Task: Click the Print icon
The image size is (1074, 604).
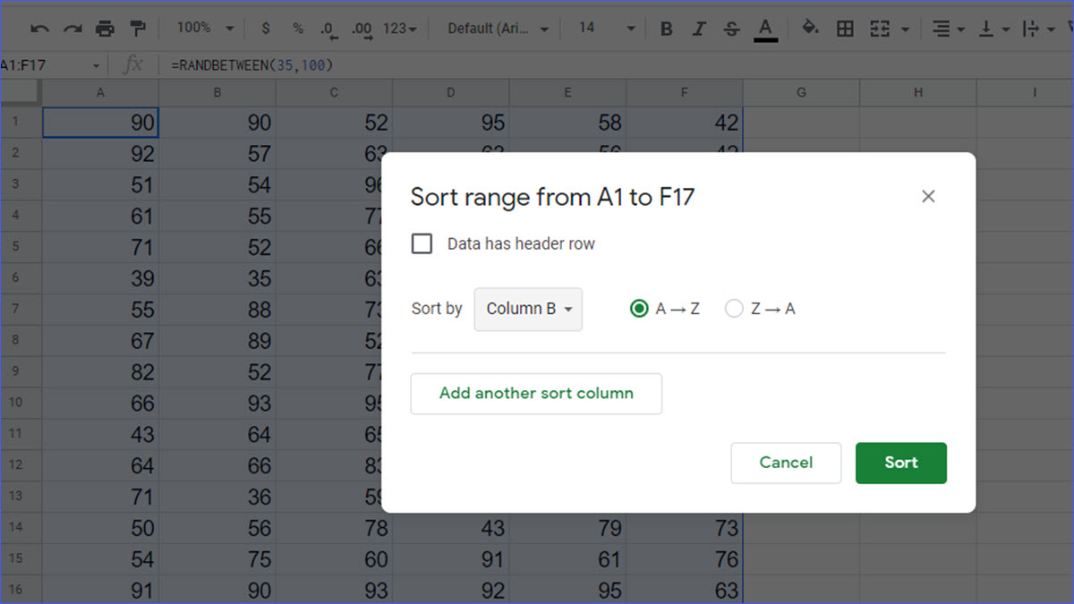Action: tap(106, 30)
